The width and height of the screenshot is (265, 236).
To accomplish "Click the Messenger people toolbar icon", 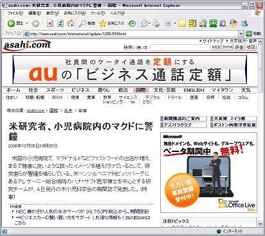I will coord(244,23).
